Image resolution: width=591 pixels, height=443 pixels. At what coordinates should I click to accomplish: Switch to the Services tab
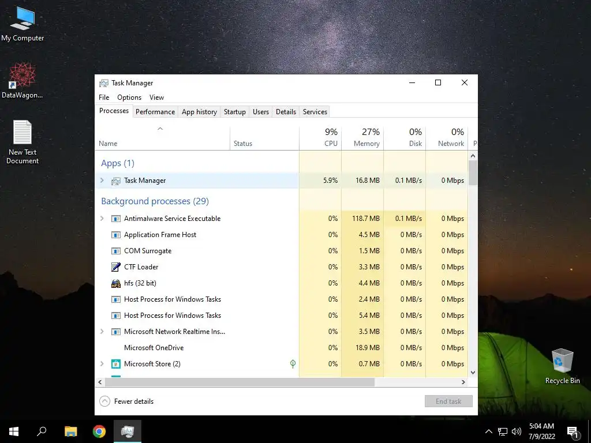tap(315, 112)
